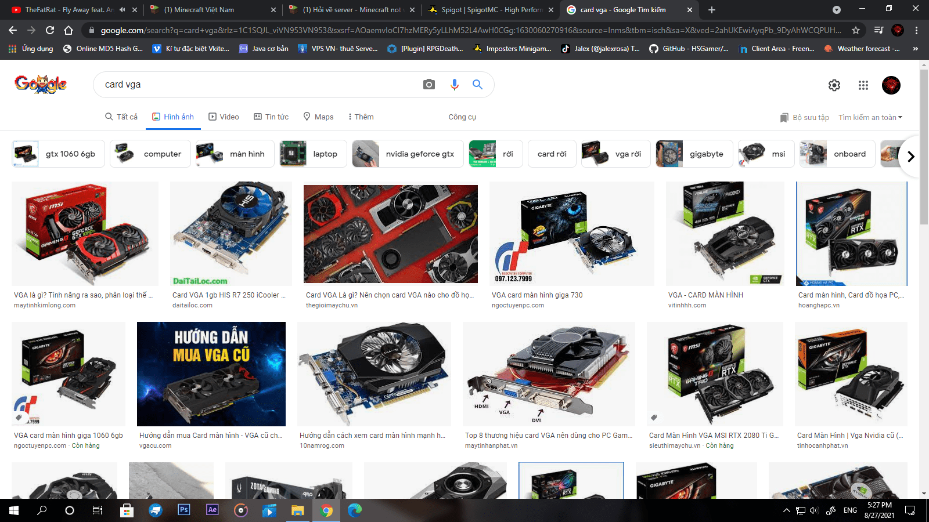
Task: Submit search with the magnifier icon
Action: (478, 85)
